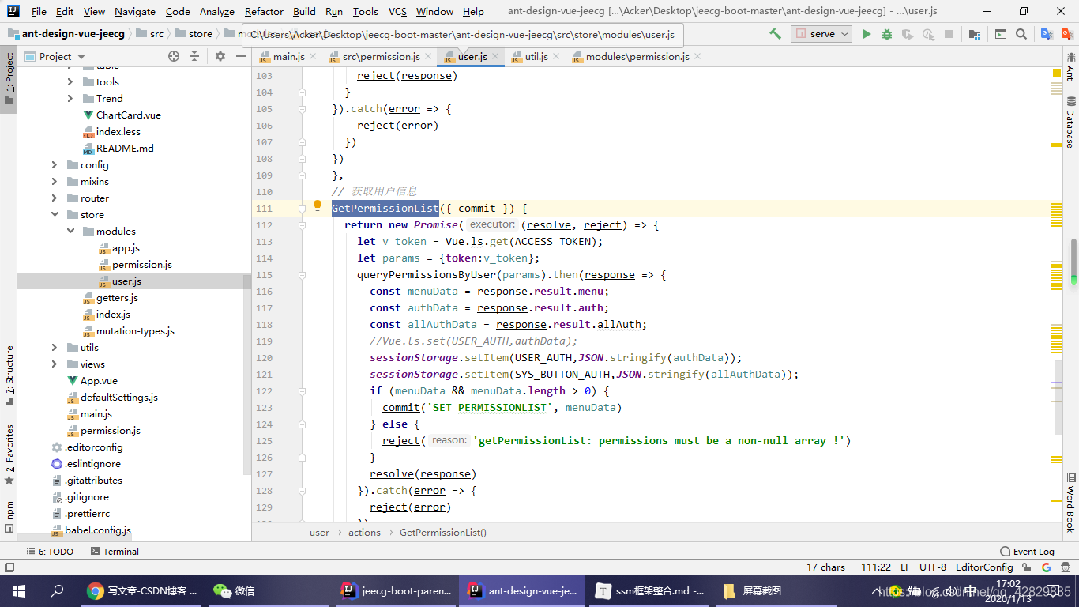Collapse all in Project panel
The width and height of the screenshot is (1079, 607).
pos(194,56)
